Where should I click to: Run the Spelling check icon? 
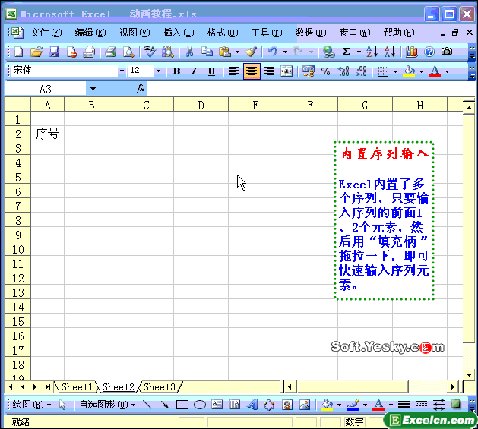pyautogui.click(x=150, y=52)
